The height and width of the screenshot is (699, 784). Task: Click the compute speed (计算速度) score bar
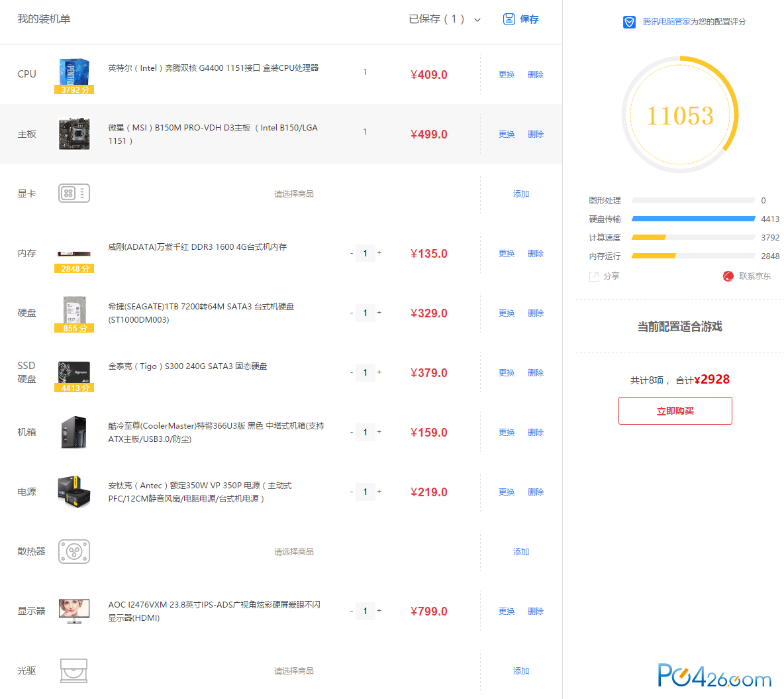(693, 237)
